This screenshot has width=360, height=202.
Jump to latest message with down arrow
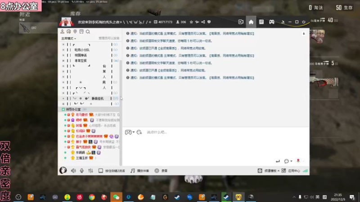point(304,34)
